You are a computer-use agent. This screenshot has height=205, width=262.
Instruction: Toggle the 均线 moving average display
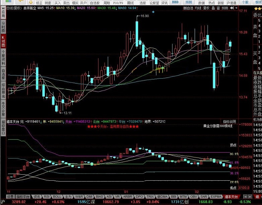click(x=198, y=8)
